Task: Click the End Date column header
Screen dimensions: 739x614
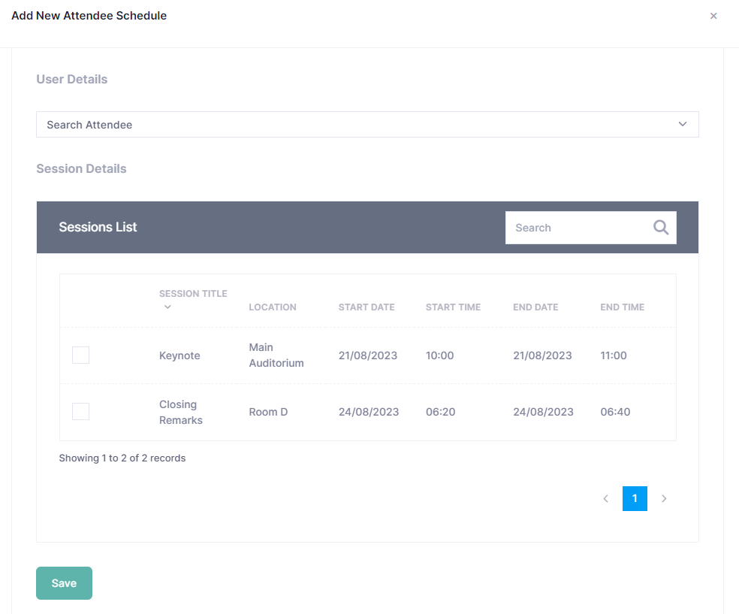Action: [535, 307]
